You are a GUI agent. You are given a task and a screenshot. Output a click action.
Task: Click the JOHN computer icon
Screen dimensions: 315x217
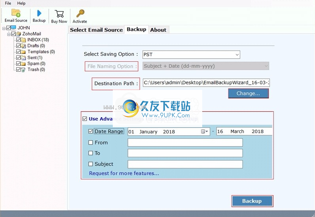[x=13, y=28]
